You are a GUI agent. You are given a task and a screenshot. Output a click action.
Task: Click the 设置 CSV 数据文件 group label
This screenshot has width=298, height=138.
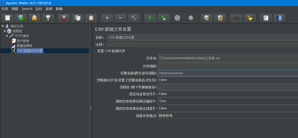[111, 51]
